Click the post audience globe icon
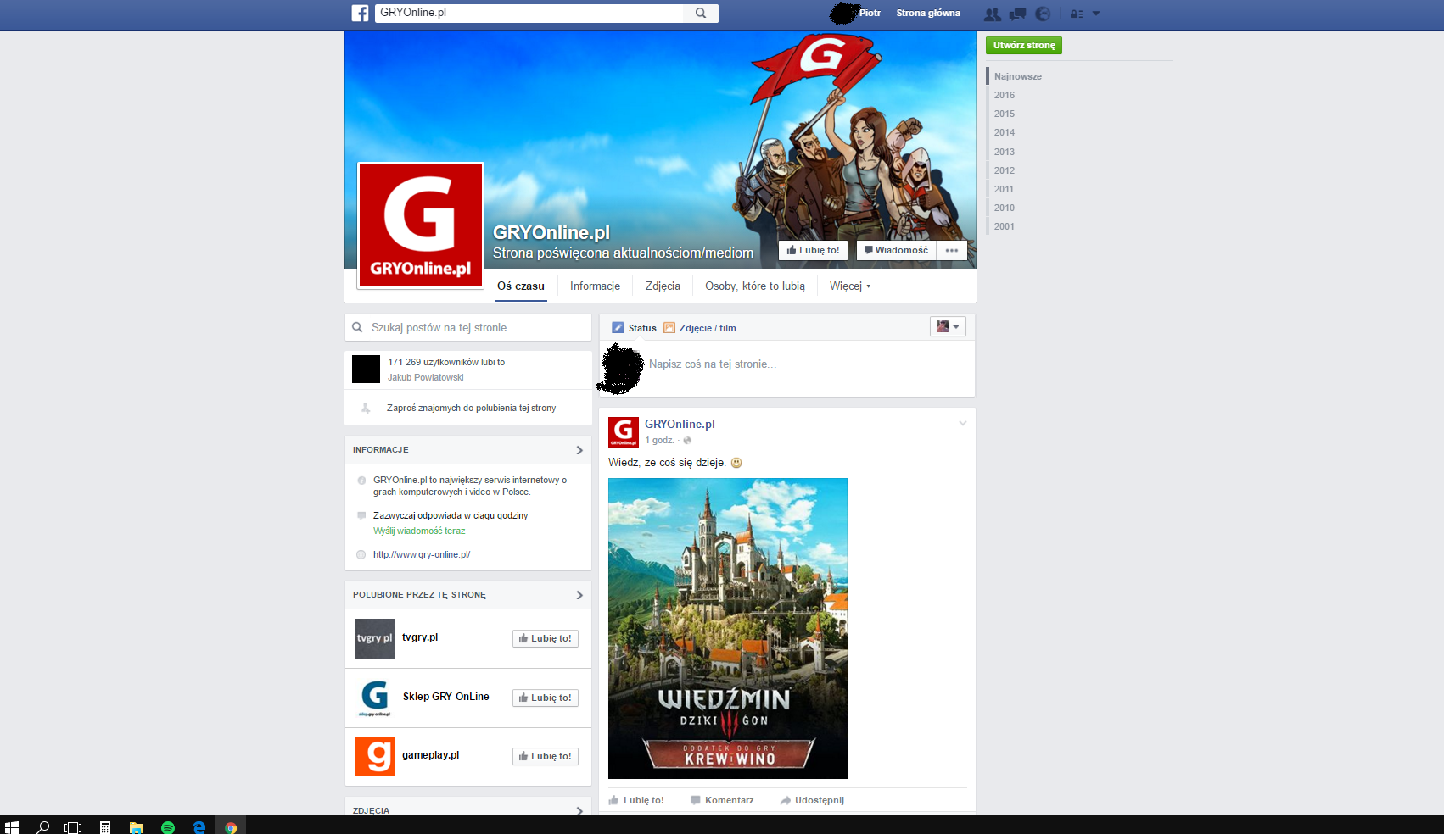This screenshot has height=834, width=1444. click(x=687, y=440)
